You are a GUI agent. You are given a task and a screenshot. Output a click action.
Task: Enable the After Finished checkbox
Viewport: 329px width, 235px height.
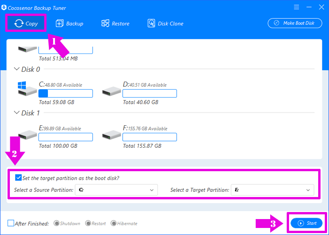11,223
